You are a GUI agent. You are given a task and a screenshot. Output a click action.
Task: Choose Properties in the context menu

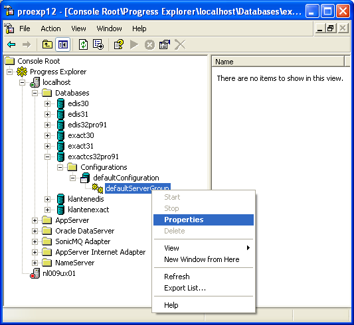click(x=204, y=220)
